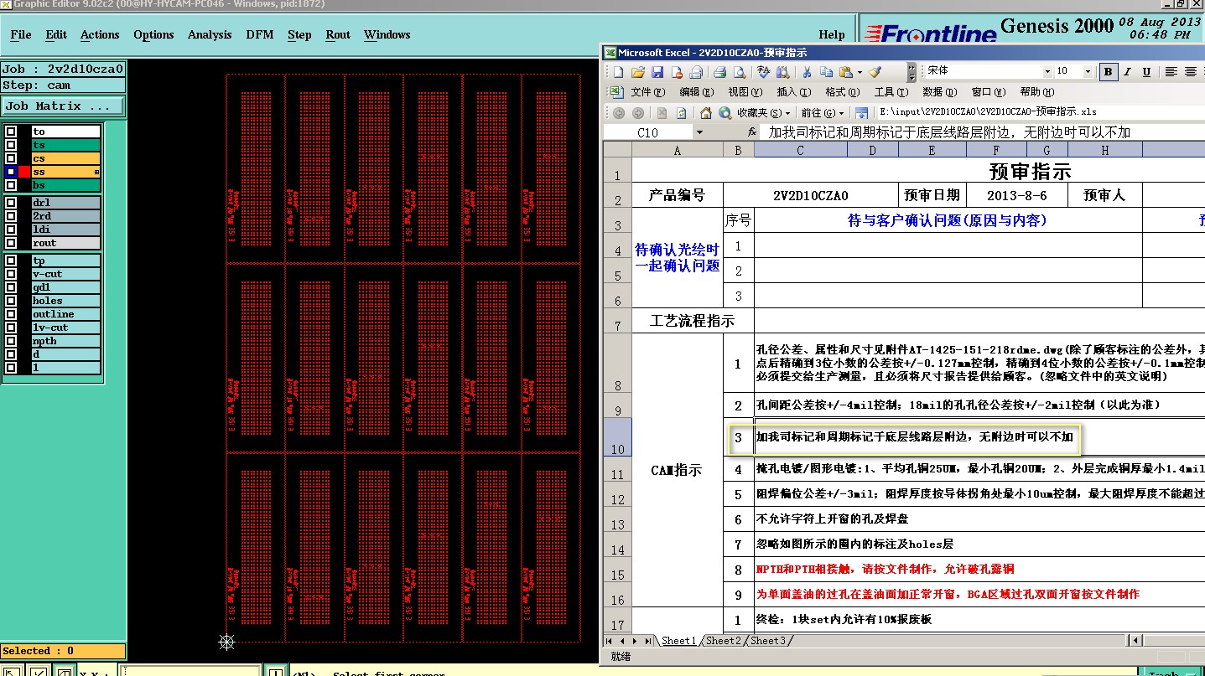Click the Save icon in Excel toolbar

pyautogui.click(x=657, y=72)
